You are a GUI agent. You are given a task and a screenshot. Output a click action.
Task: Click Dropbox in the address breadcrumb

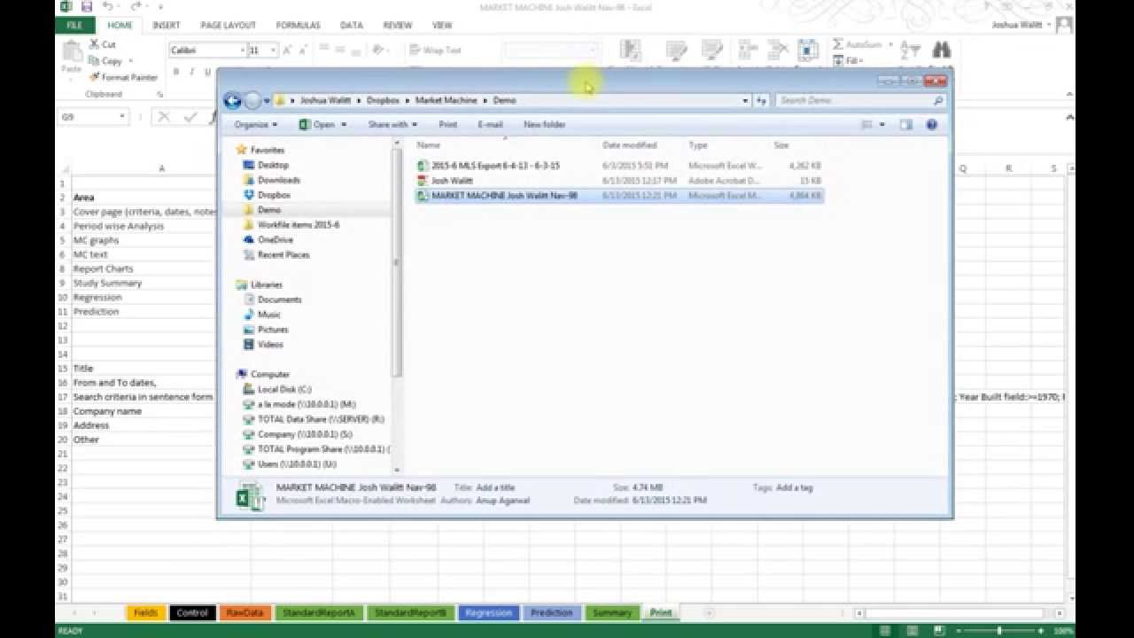(383, 101)
